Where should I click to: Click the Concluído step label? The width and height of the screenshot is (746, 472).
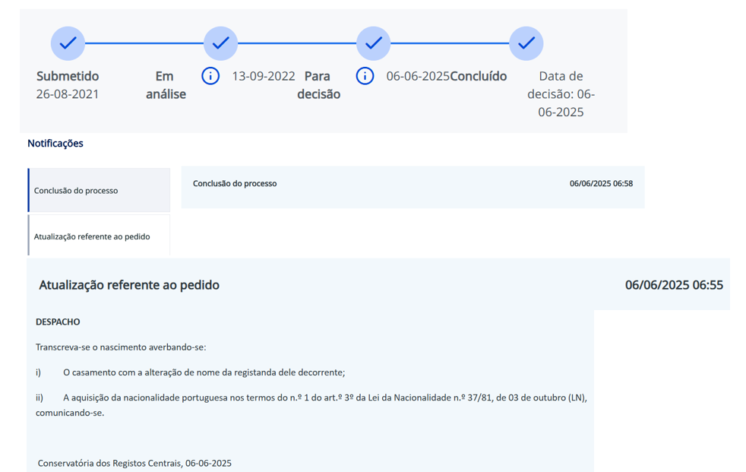[x=479, y=76]
